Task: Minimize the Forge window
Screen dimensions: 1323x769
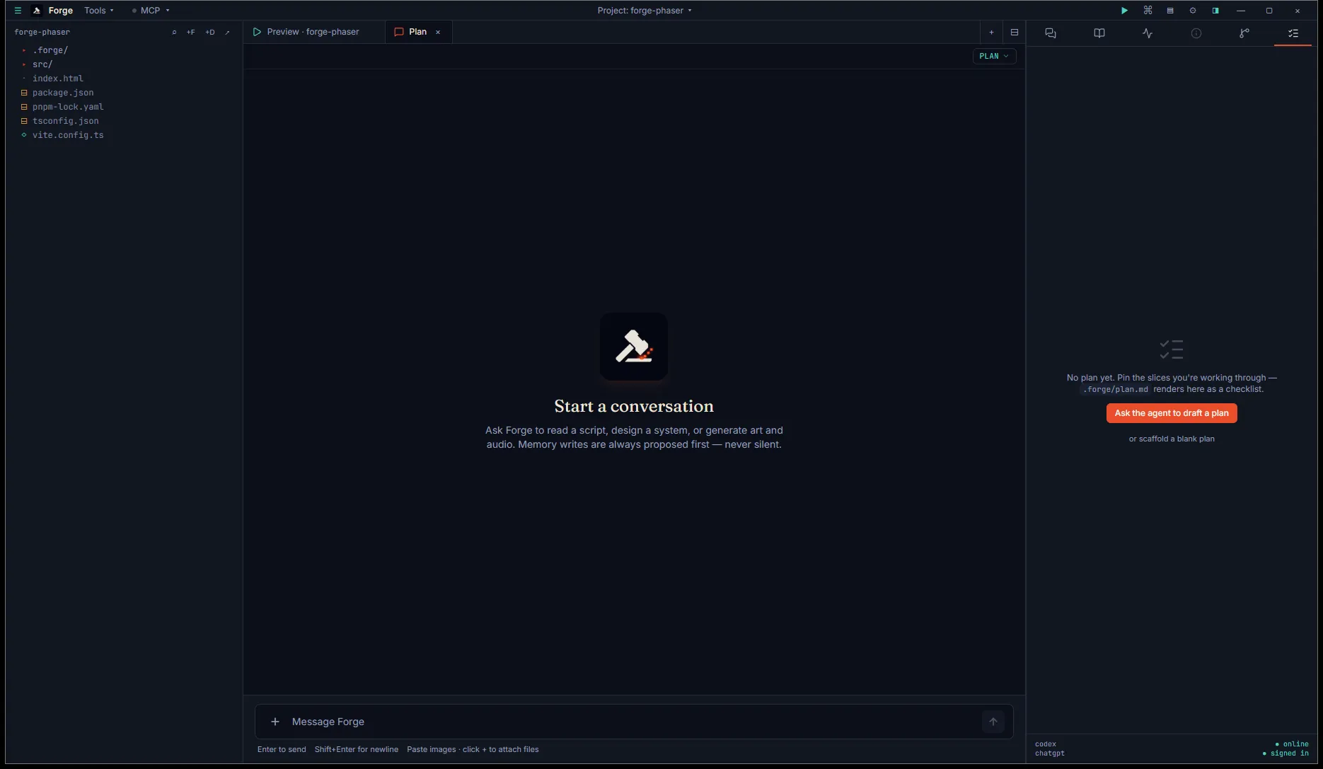Action: click(1241, 11)
